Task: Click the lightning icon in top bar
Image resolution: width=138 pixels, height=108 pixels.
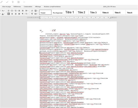Action: point(13,2)
